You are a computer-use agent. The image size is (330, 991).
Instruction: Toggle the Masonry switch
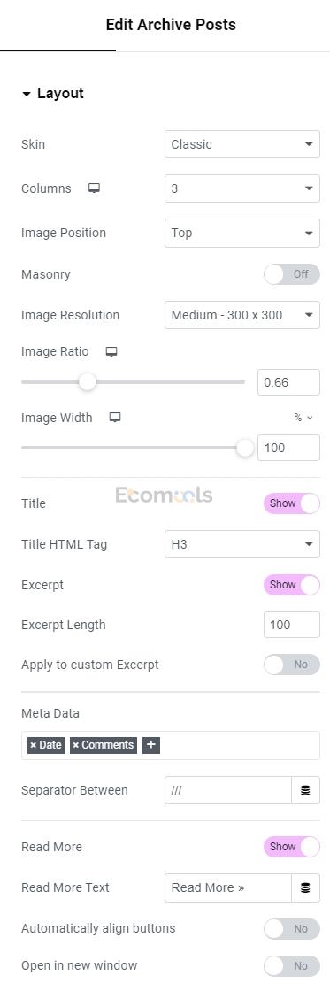point(291,275)
